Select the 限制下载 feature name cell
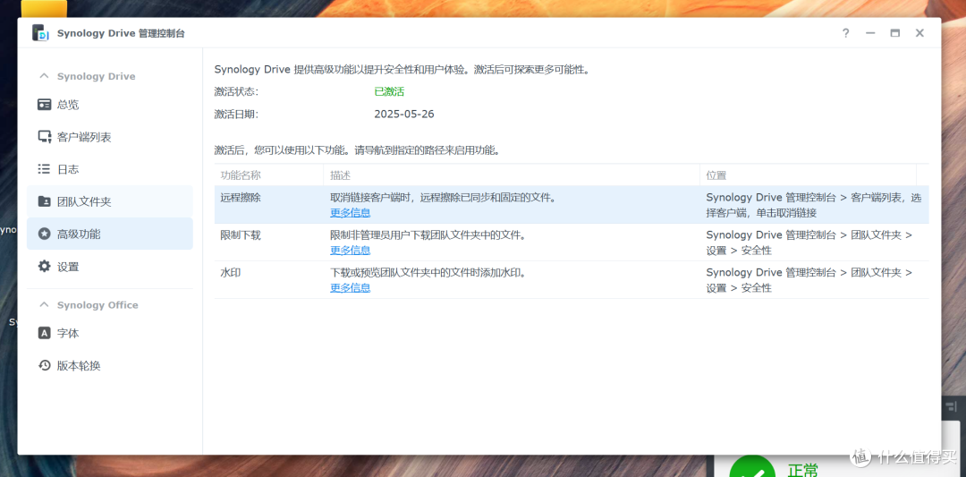The image size is (966, 477). click(x=241, y=234)
